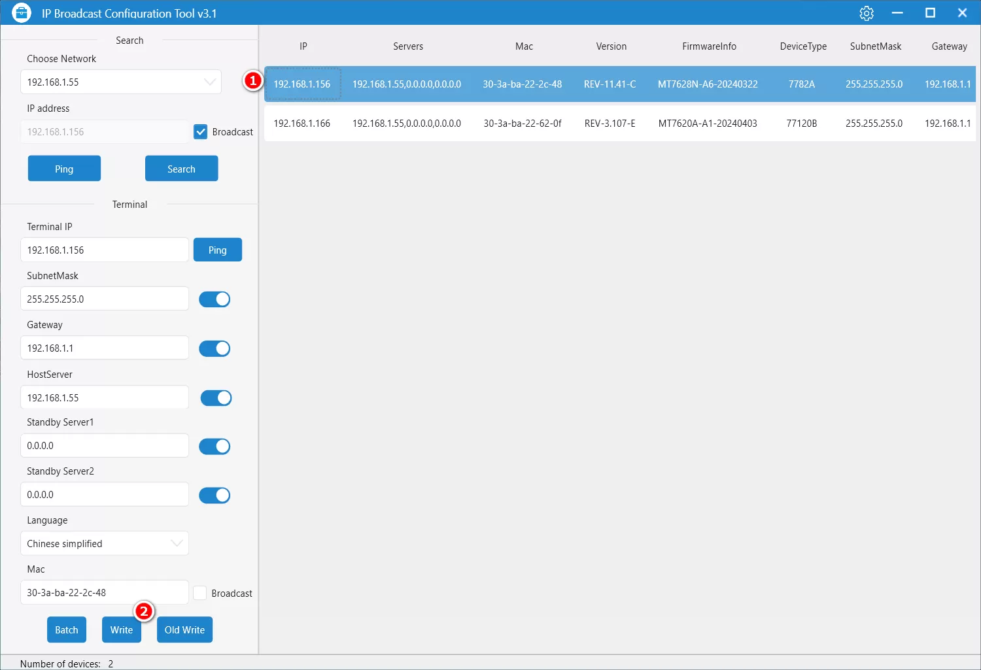Switch off the Standby Server2 toggle
The image size is (981, 670).
215,495
